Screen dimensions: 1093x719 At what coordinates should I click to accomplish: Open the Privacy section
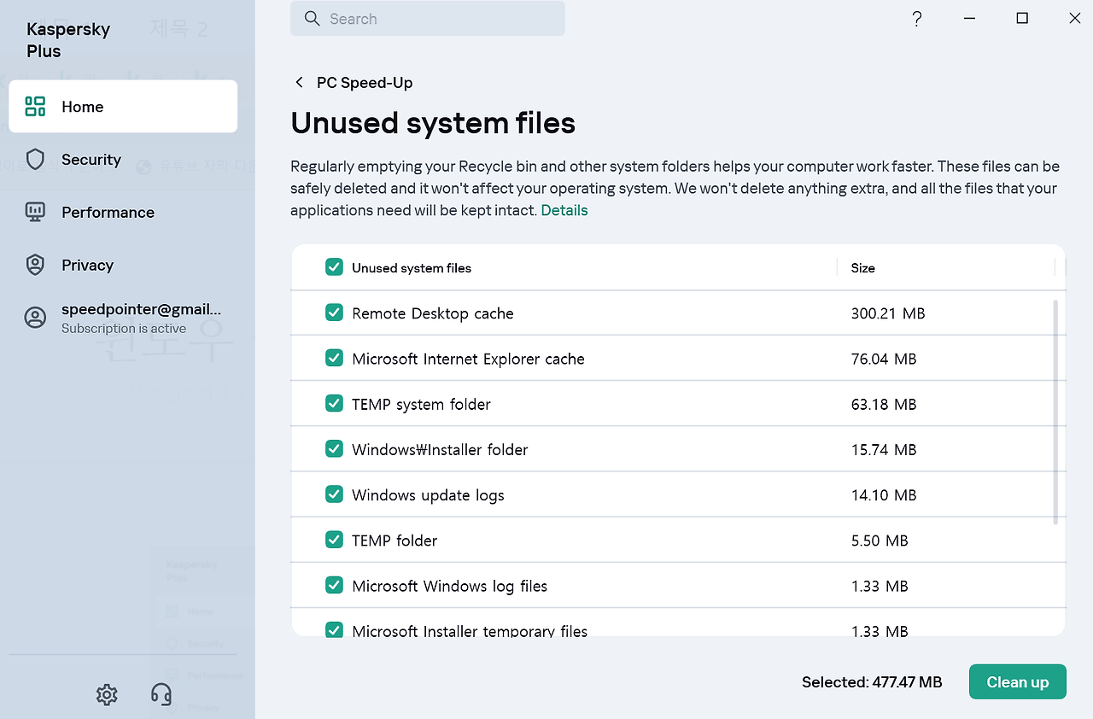click(x=123, y=266)
